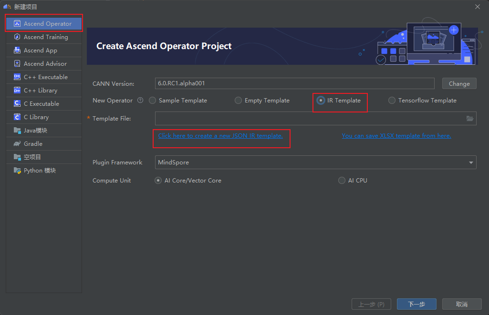489x315 pixels.
Task: Click the Ascend Advisor icon
Action: click(17, 63)
